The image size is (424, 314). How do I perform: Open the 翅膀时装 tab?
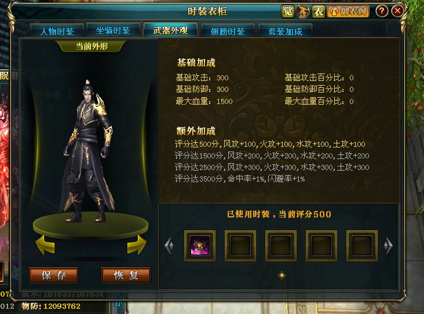228,31
